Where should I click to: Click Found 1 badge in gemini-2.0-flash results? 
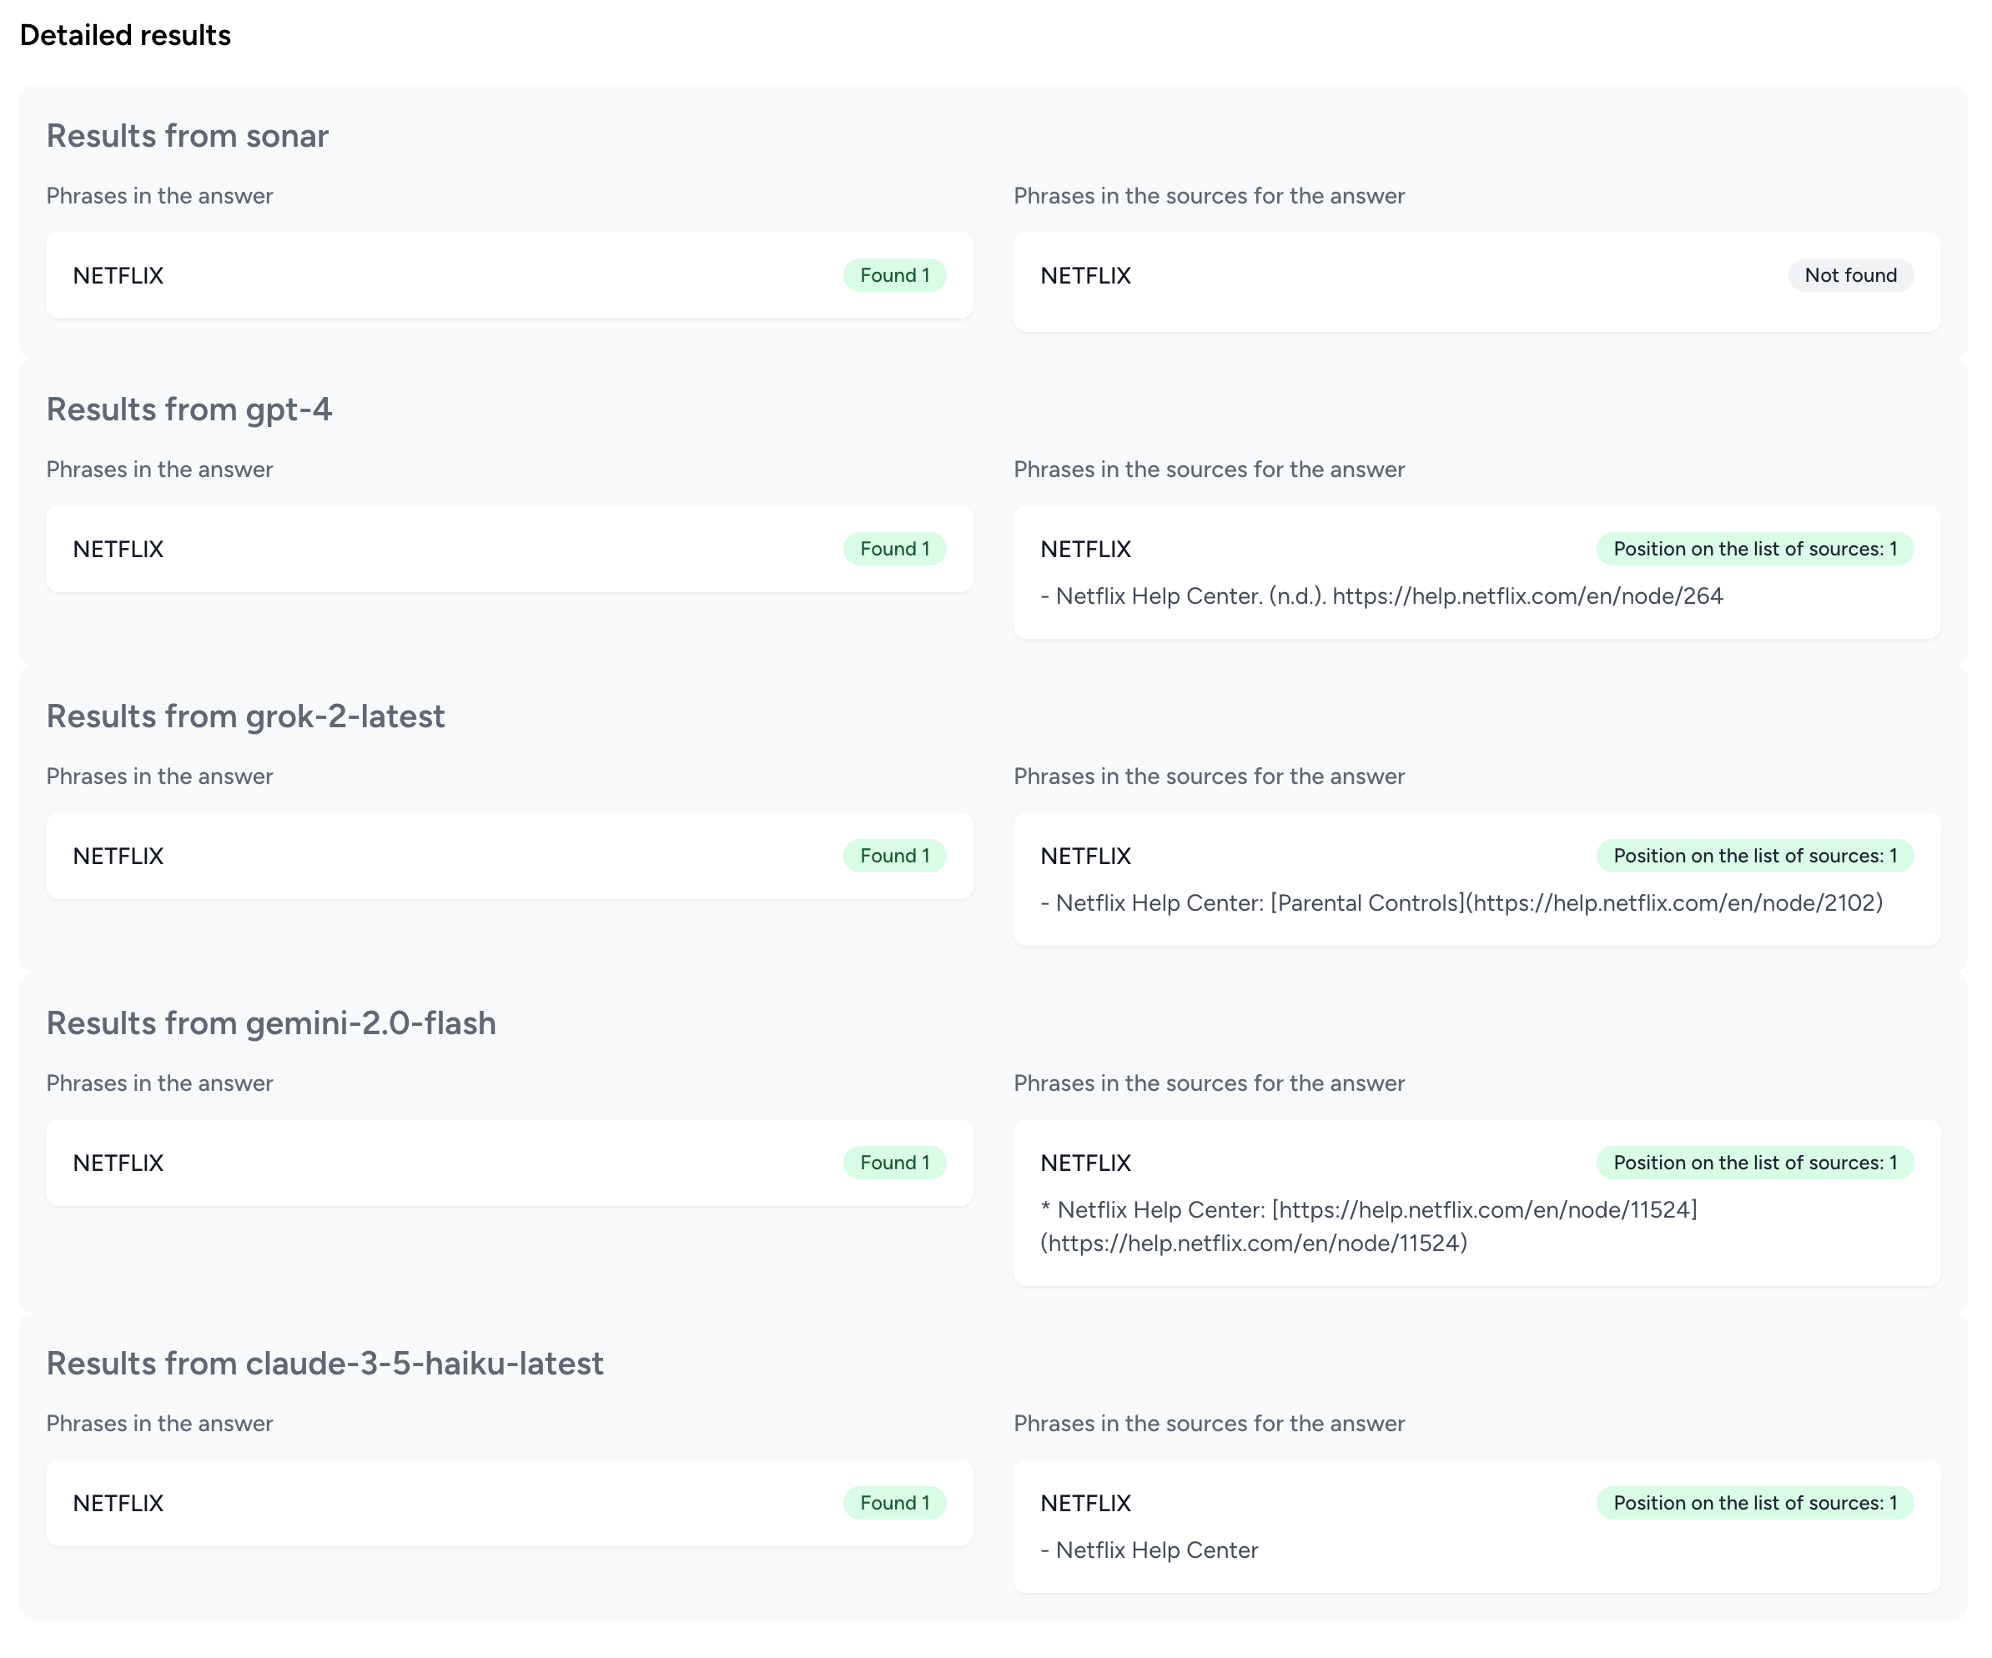click(893, 1163)
